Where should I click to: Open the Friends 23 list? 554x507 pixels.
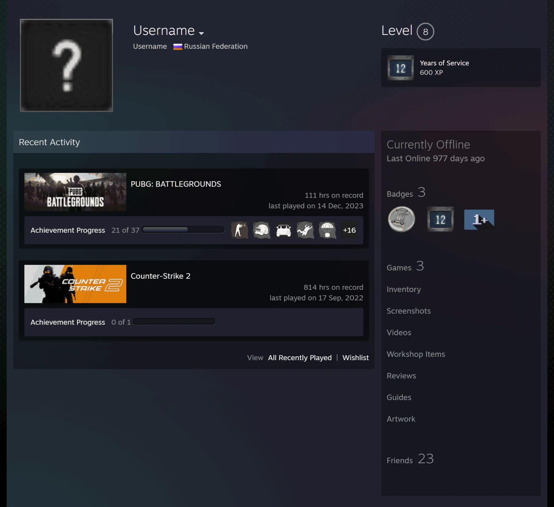point(410,459)
